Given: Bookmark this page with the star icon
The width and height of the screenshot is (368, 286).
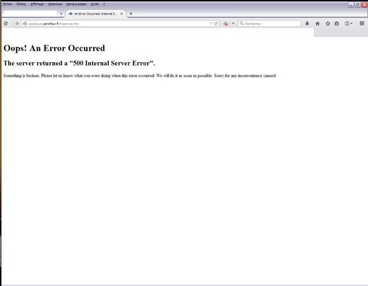Looking at the screenshot, I should pyautogui.click(x=328, y=24).
